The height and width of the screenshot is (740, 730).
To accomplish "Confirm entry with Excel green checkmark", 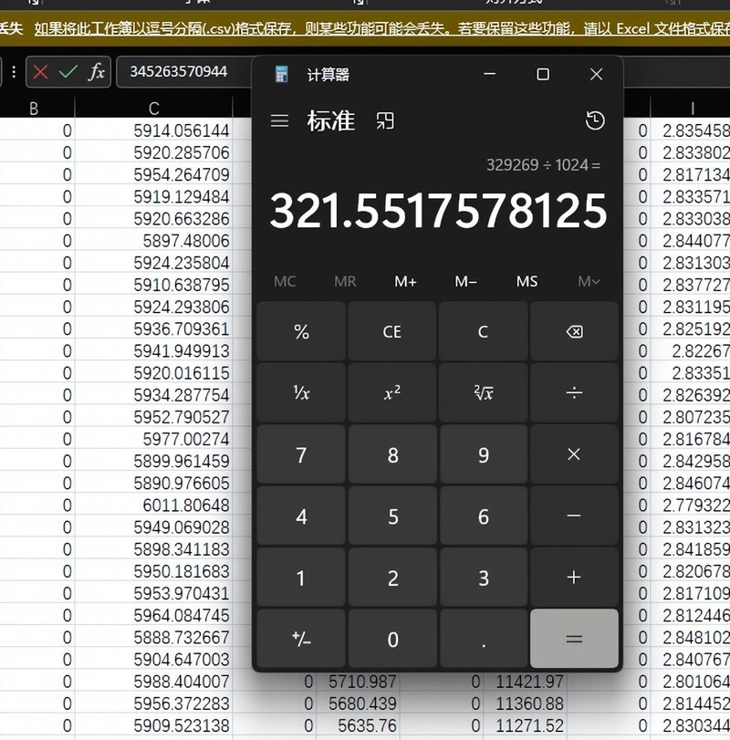I will click(x=68, y=72).
